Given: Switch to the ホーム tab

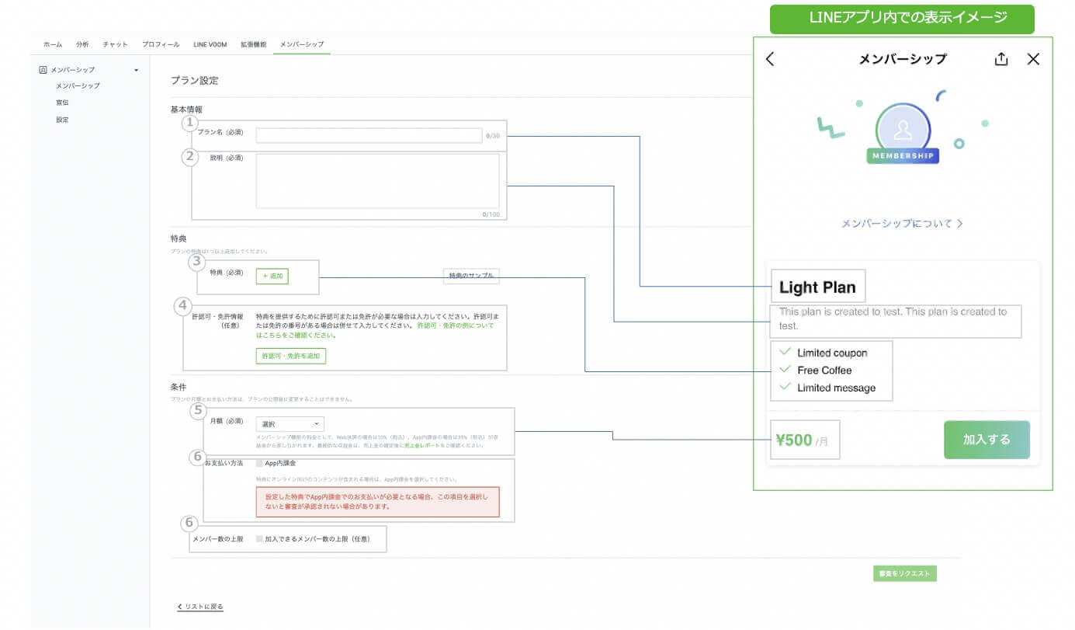Looking at the screenshot, I should coord(53,44).
